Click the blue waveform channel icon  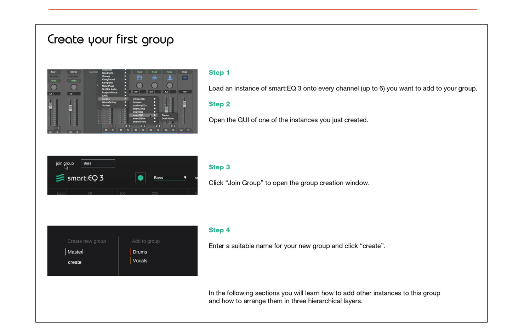[x=185, y=78]
